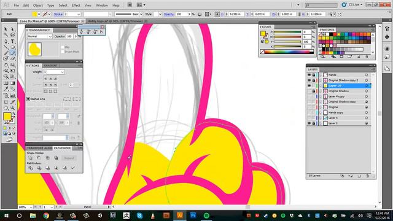Select the Lasso tool

pyautogui.click(x=12, y=36)
